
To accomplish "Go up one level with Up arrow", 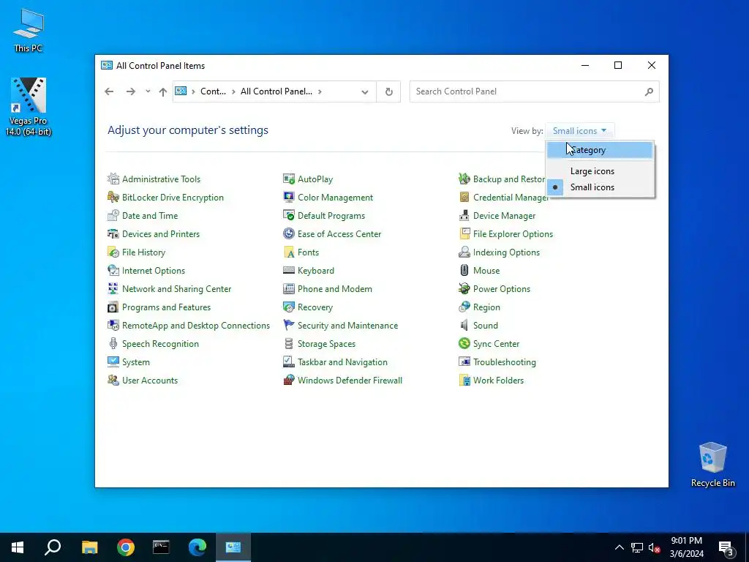I will 163,91.
